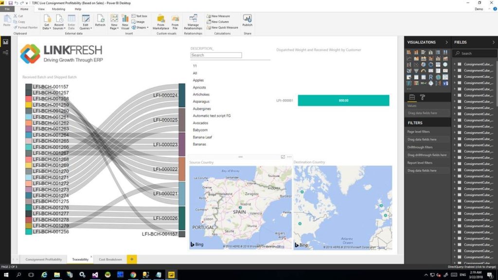Insert an Image from the ribbon

click(x=138, y=21)
